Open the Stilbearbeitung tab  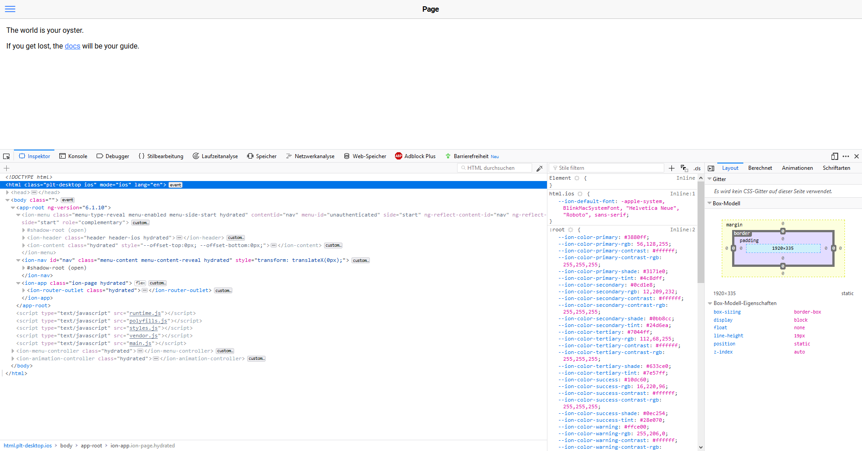pyautogui.click(x=161, y=156)
